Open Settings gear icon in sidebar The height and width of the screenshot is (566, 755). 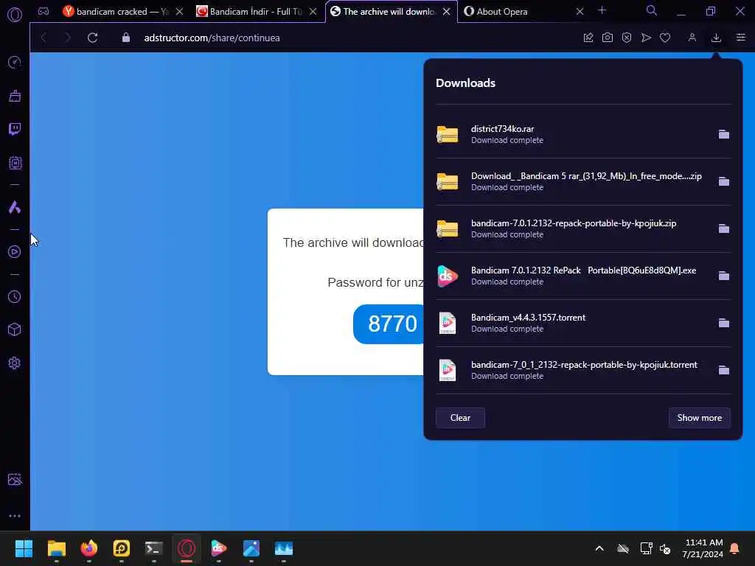[x=15, y=363]
